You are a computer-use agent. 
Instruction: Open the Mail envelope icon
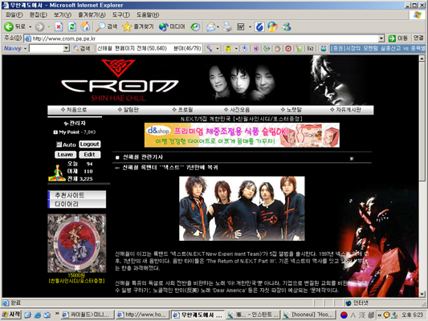[210, 26]
